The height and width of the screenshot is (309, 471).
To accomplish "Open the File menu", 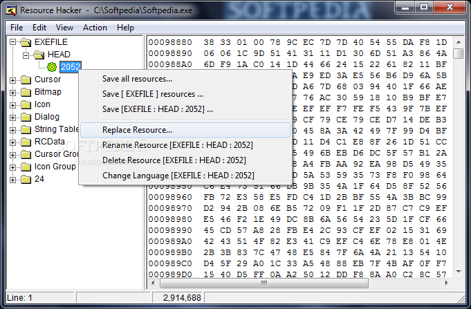I will [x=17, y=28].
